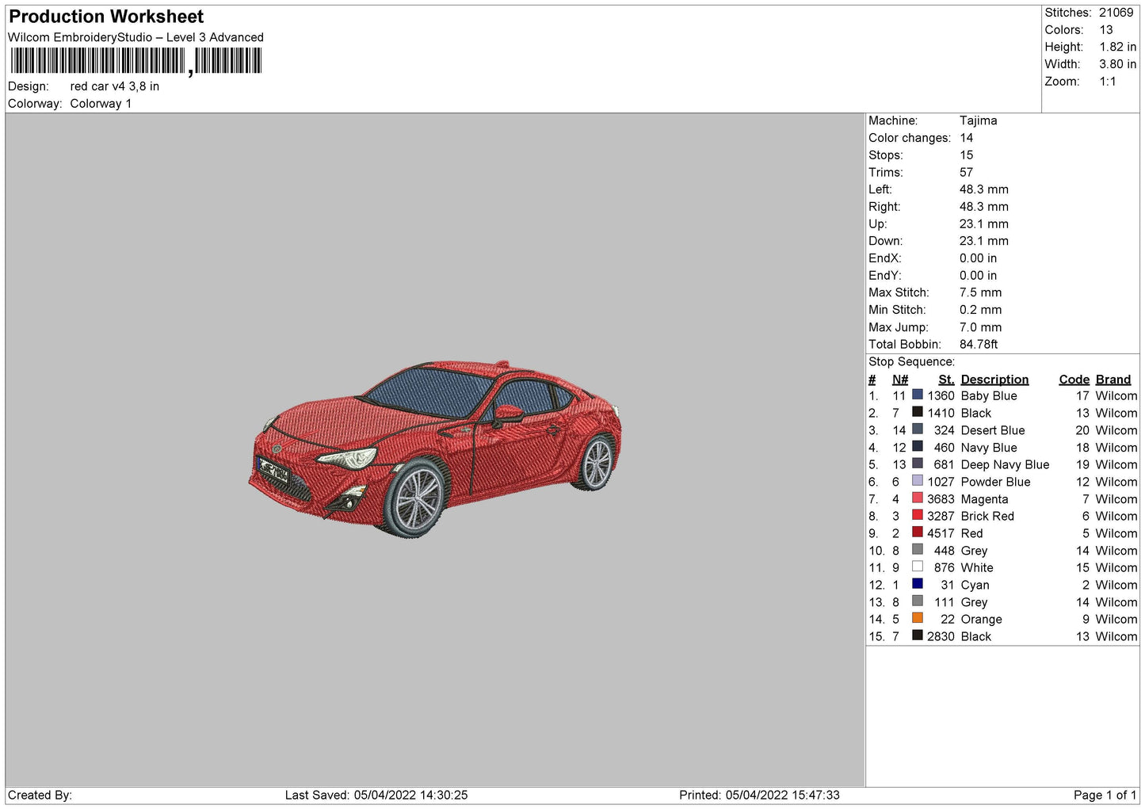Click the Code column header

coord(1074,380)
